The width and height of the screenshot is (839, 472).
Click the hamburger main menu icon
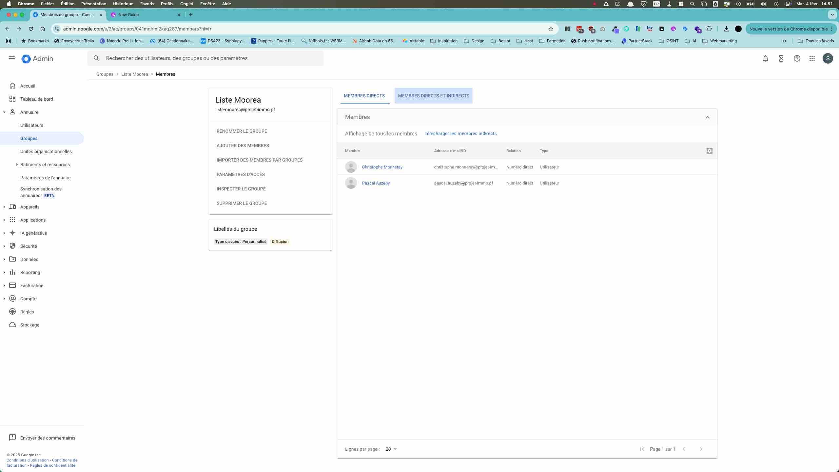click(12, 58)
